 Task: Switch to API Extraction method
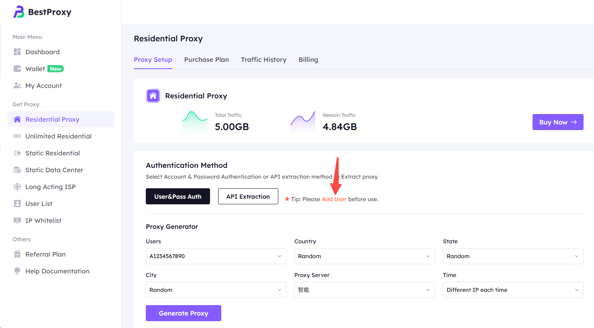(248, 196)
